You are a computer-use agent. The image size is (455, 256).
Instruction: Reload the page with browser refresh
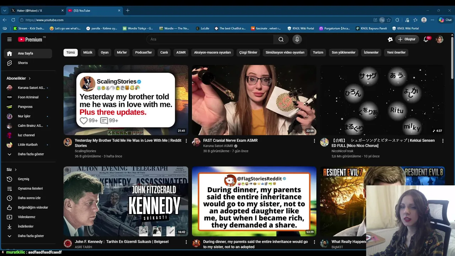13,20
